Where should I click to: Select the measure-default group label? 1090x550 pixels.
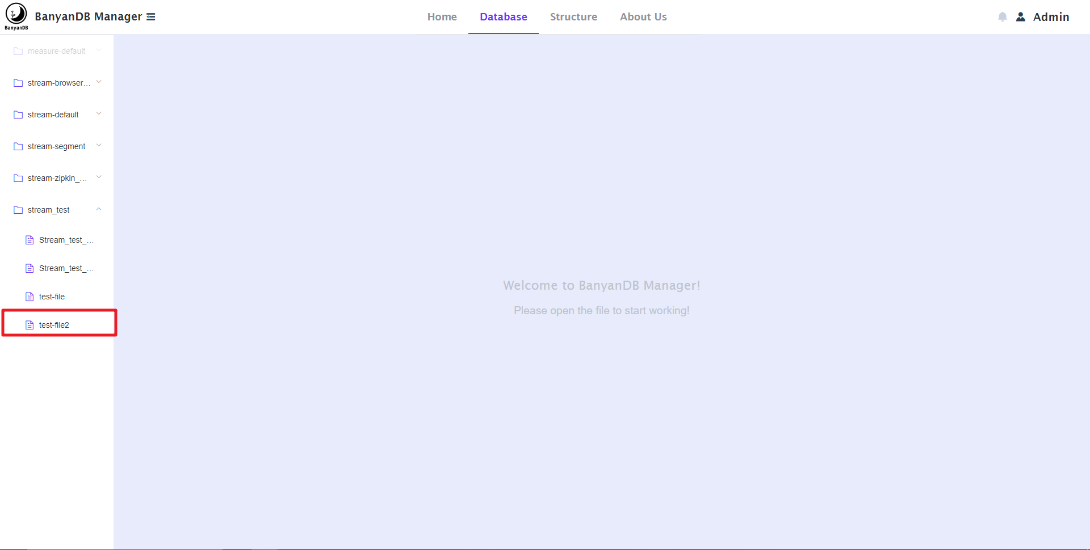[57, 51]
